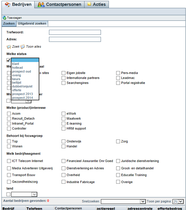Check the E-learning checkbox
Image resolution: width=186 pixels, height=210 pixels.
click(63, 124)
